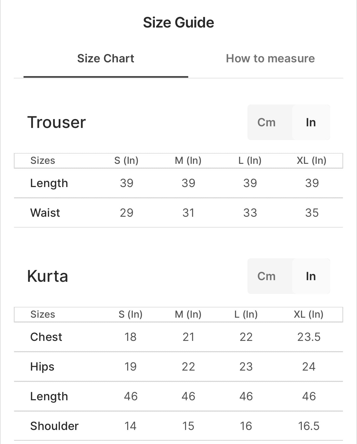Open the How to measure tab
357x444 pixels.
pos(270,59)
